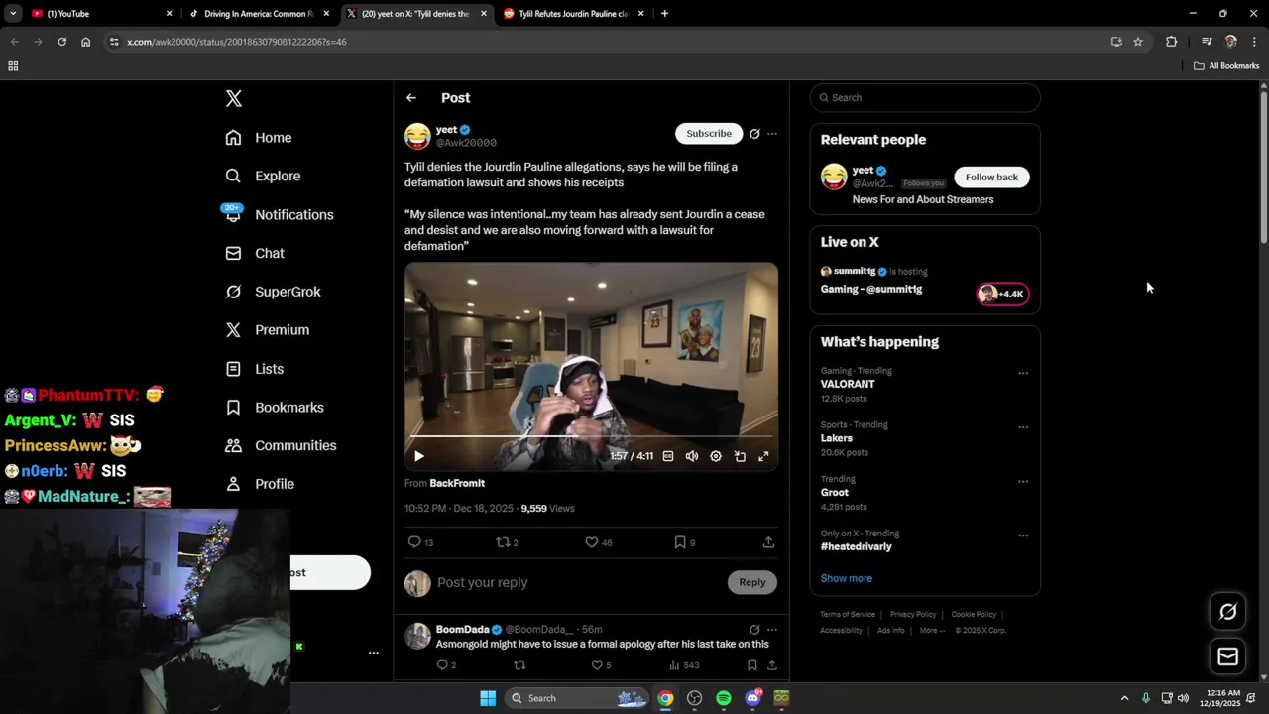Bookmark this page with star icon
The image size is (1269, 714).
[x=1138, y=42]
